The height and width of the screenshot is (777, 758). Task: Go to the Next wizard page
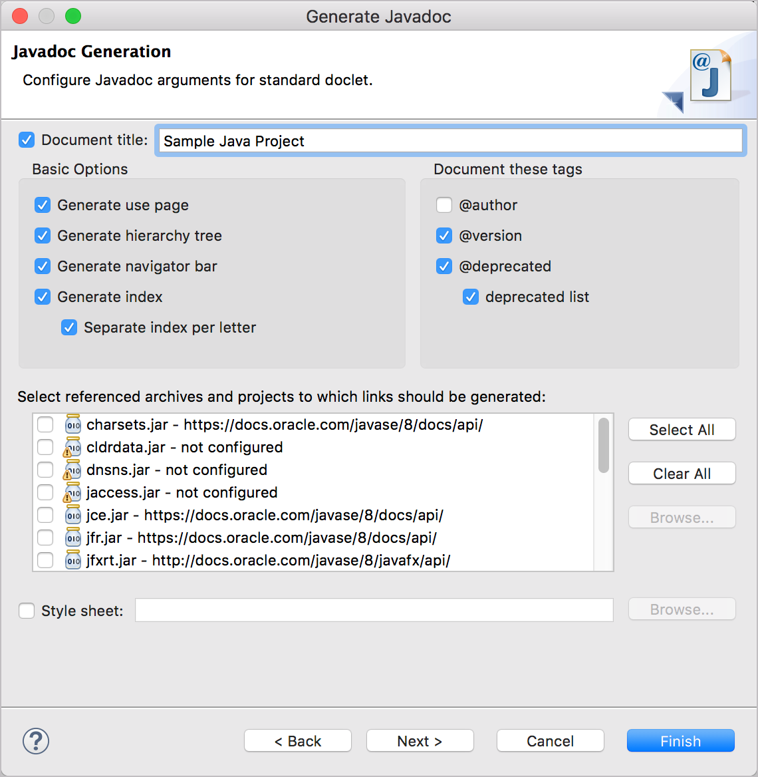pyautogui.click(x=420, y=741)
